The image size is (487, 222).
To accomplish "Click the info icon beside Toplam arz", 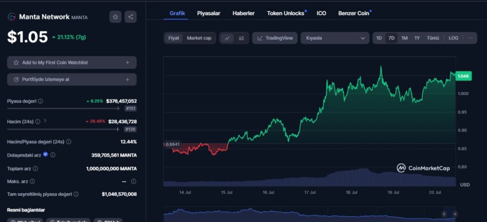I will click(35, 169).
